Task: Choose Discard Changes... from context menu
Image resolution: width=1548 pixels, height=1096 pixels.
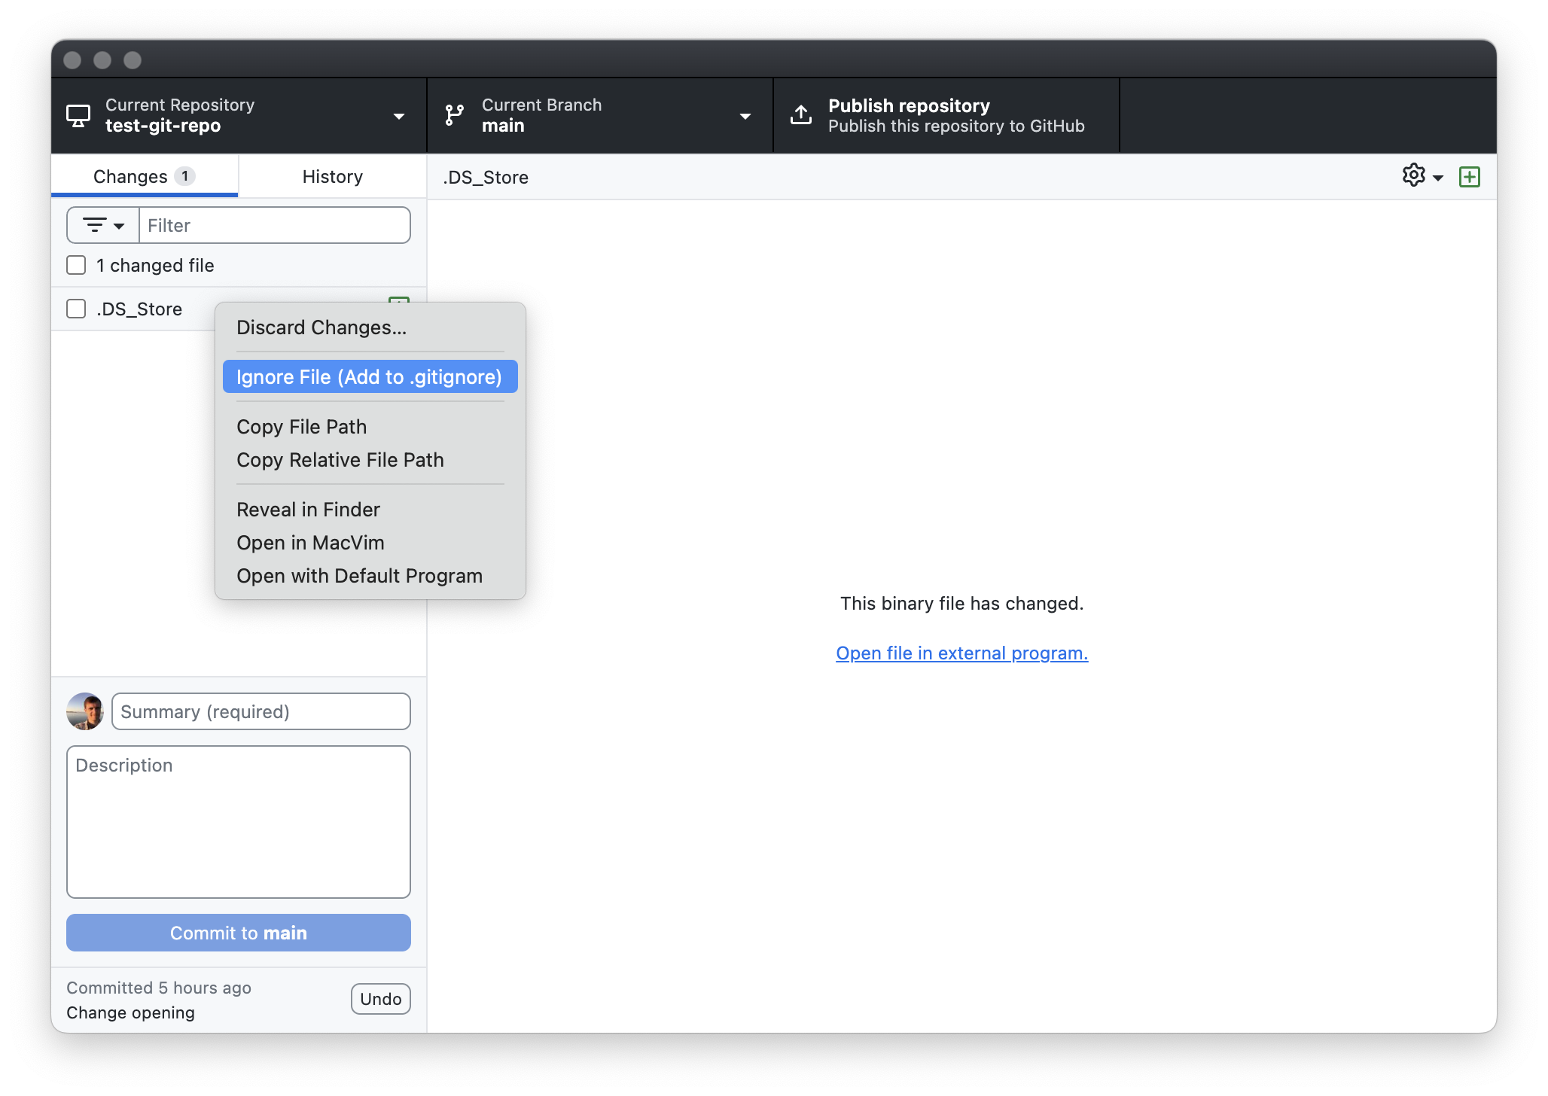Action: [370, 327]
